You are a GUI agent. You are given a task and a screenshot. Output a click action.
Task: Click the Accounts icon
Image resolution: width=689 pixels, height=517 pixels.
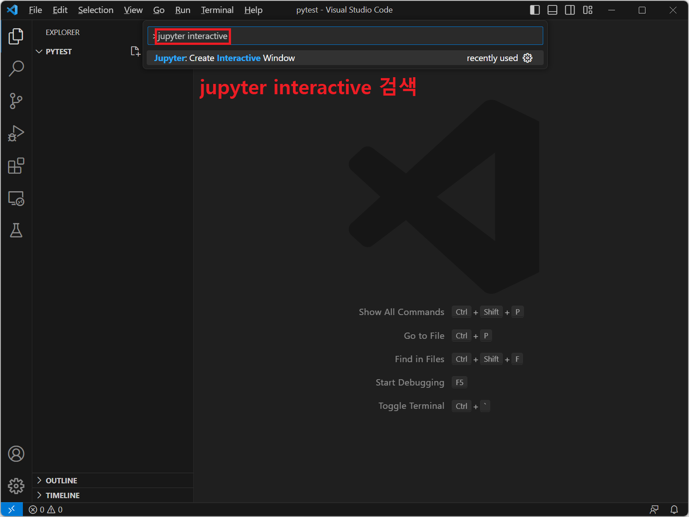tap(16, 454)
